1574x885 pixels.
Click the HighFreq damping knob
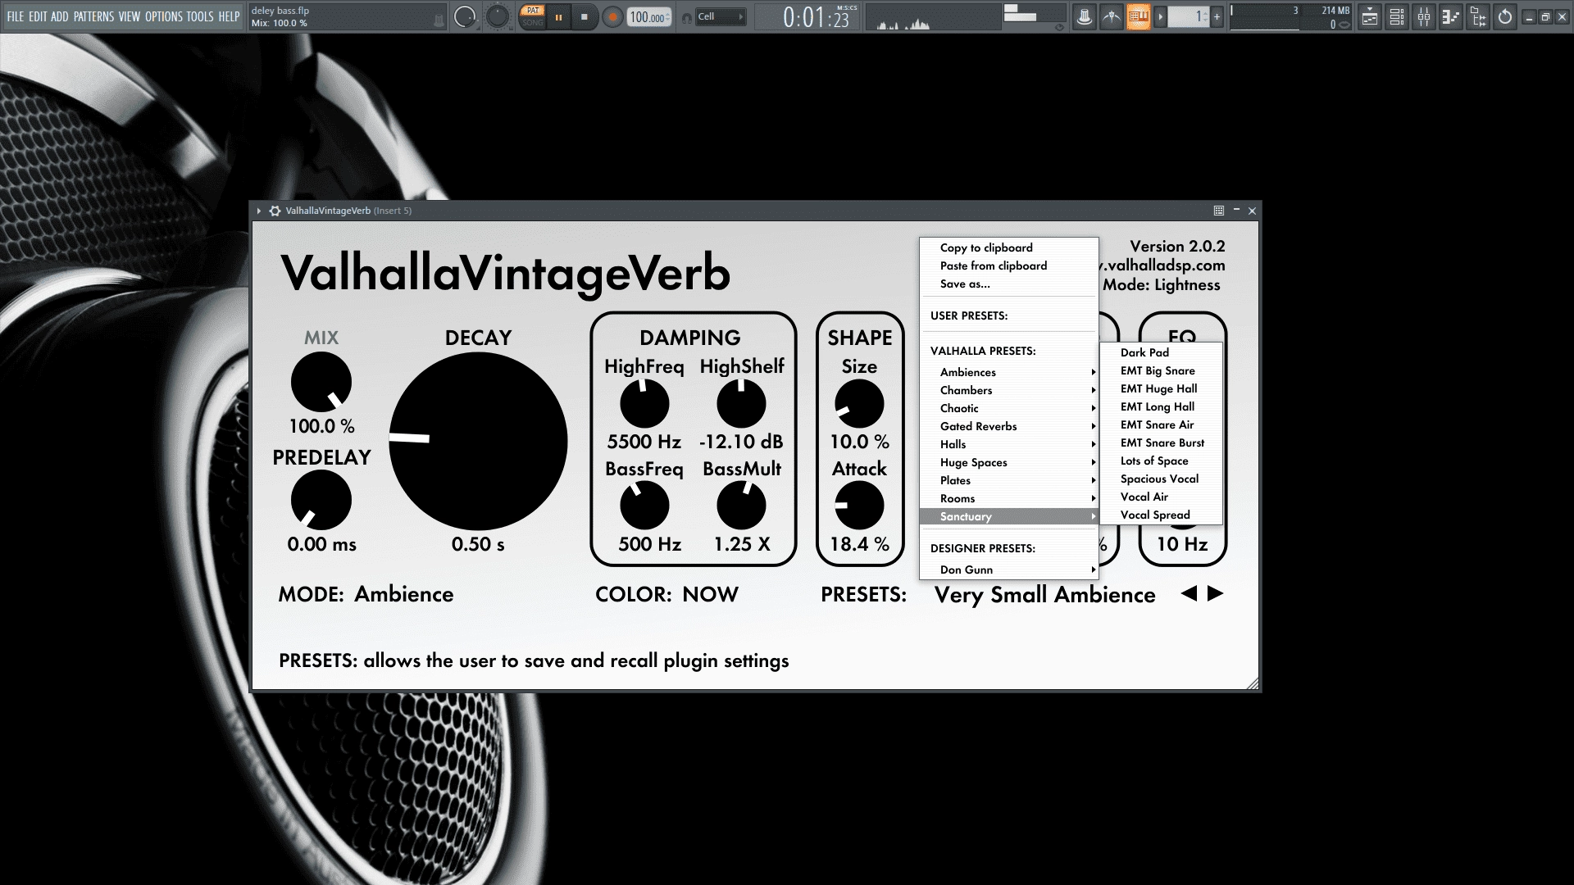coord(644,403)
